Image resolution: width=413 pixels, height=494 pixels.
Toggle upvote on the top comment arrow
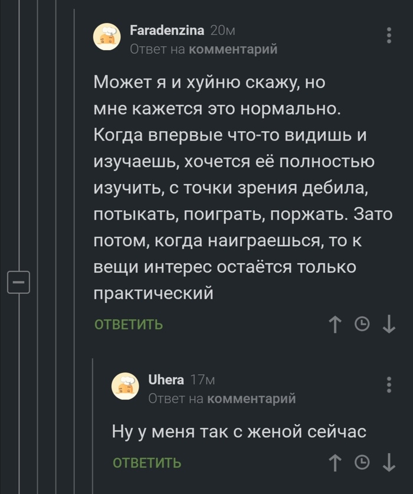pyautogui.click(x=335, y=324)
